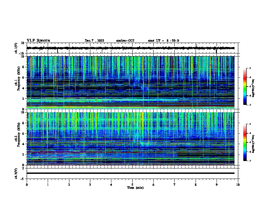
Task: Click the ch.1 spectrogram color bar
Action: (245, 87)
